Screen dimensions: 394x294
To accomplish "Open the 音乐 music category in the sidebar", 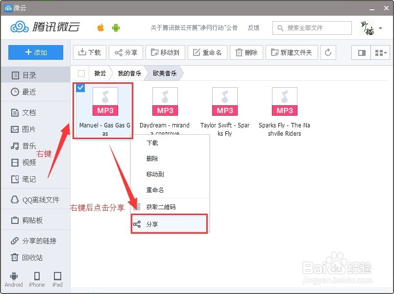I will (28, 146).
